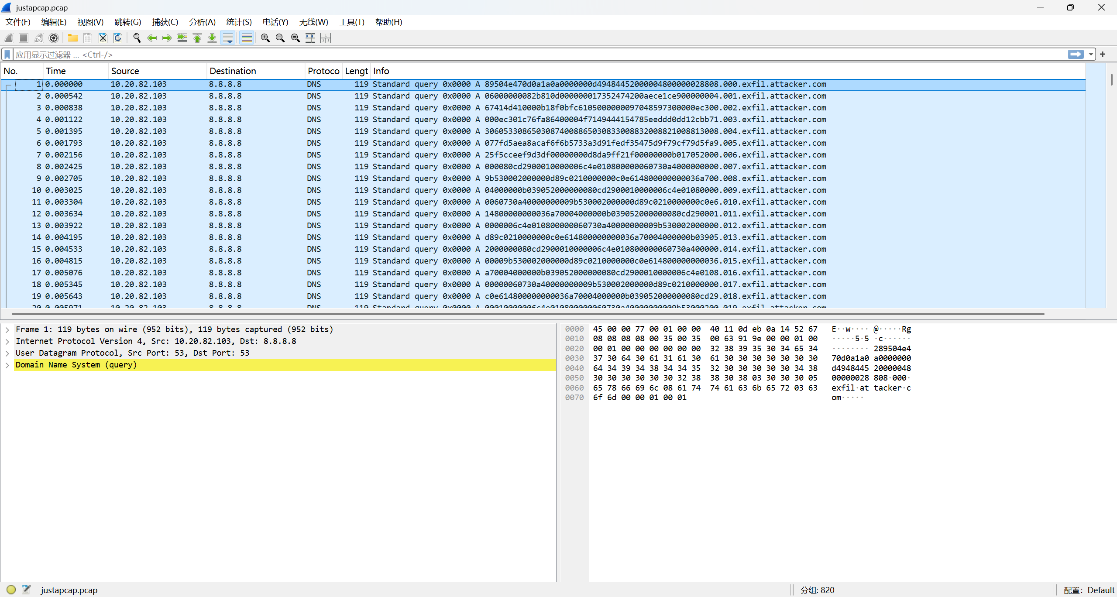Toggle auto-scroll during live capture
1117x597 pixels.
[228, 38]
